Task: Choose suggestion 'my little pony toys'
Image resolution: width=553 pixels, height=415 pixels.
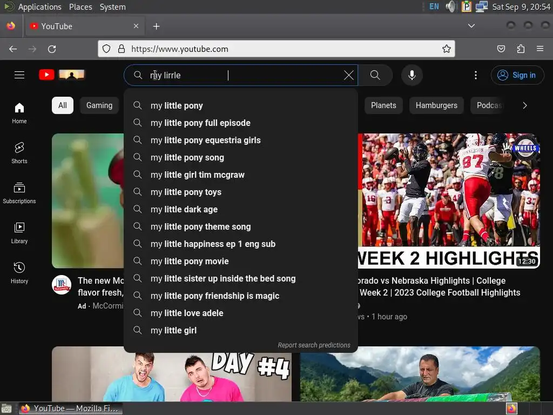Action: pos(241,192)
